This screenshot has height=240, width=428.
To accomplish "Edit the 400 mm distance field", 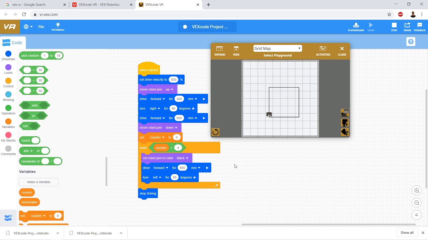I will pos(179,99).
